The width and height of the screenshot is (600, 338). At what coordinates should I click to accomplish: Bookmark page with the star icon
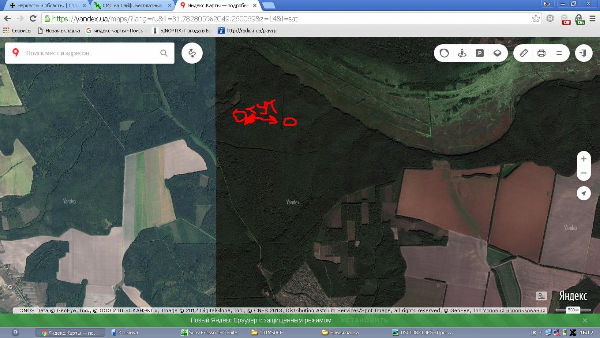(536, 18)
